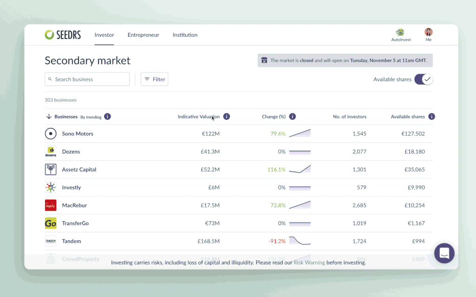Open the Investly business

coord(71,187)
